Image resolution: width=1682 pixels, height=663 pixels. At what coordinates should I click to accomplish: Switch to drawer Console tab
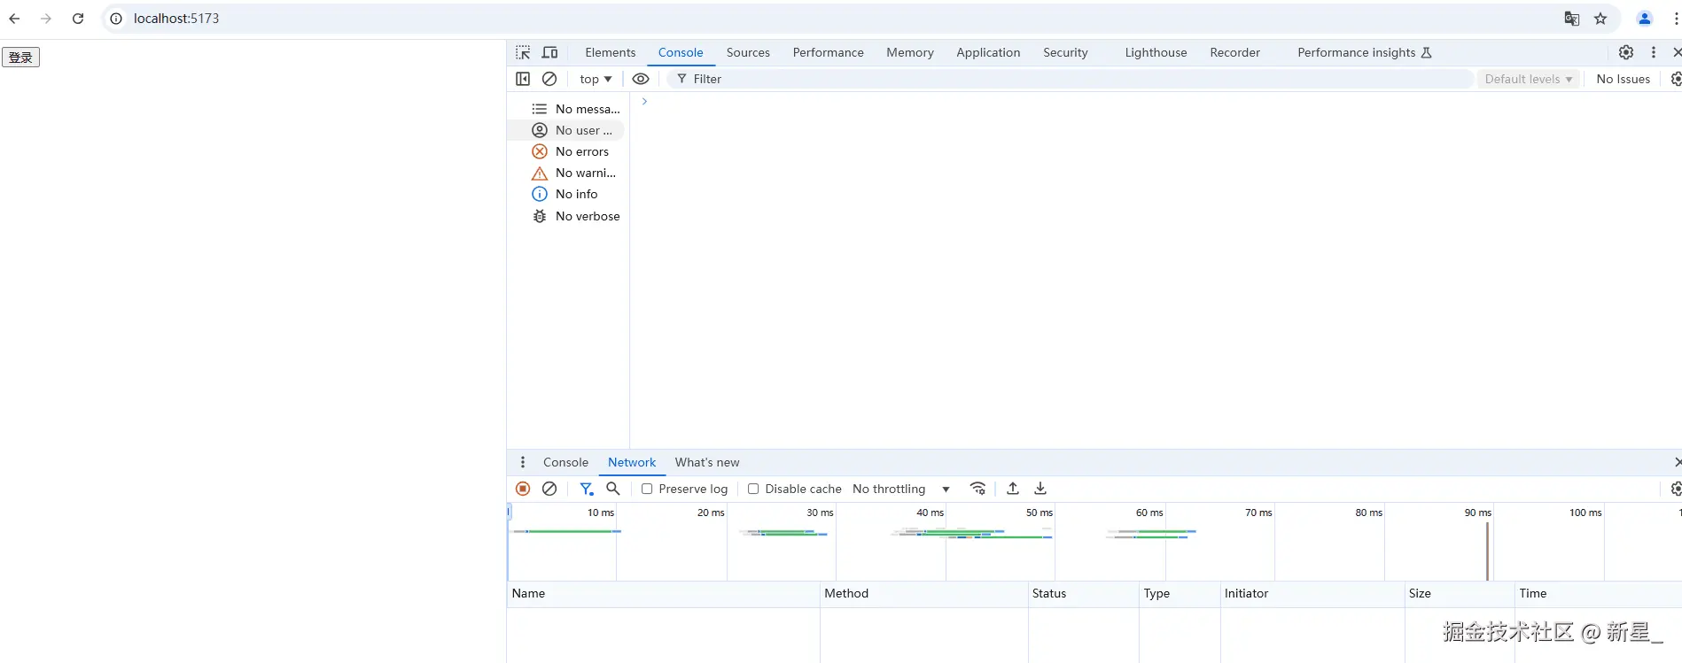coord(565,462)
